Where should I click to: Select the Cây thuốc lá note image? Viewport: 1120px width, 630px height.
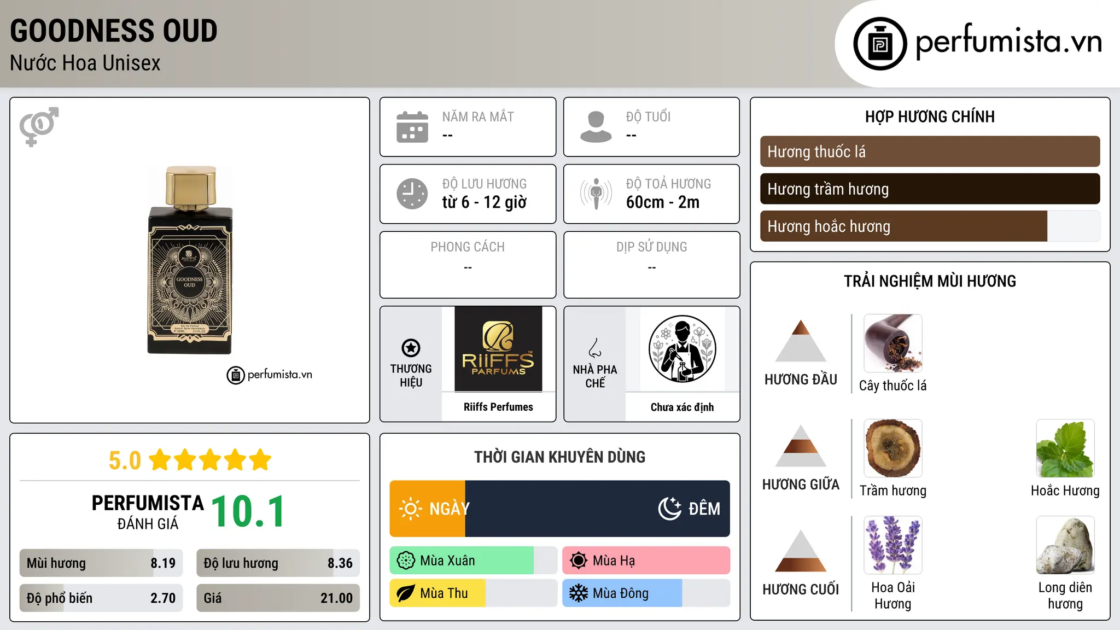892,343
